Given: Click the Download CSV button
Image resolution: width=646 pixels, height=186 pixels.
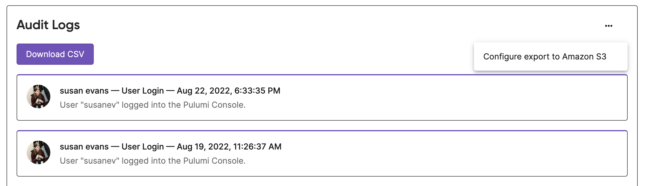Looking at the screenshot, I should click(55, 54).
